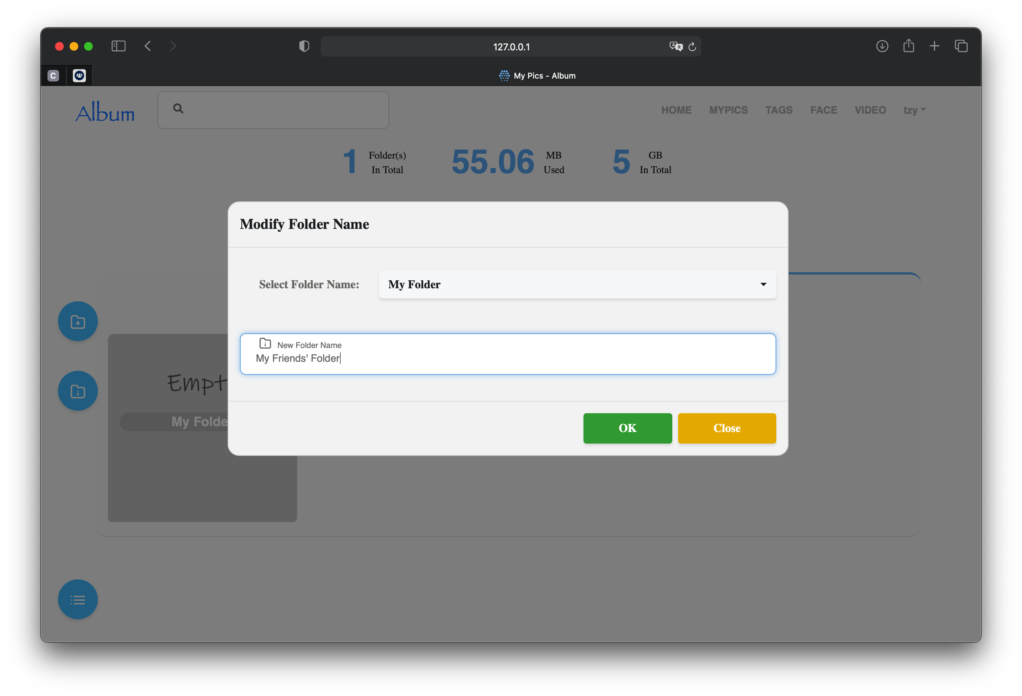Viewport: 1022px width, 696px height.
Task: Open a new tab
Action: pos(935,46)
